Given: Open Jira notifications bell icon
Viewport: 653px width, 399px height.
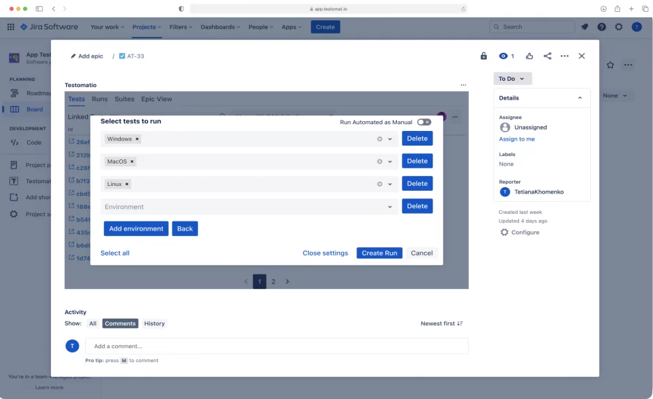Looking at the screenshot, I should click(x=585, y=27).
